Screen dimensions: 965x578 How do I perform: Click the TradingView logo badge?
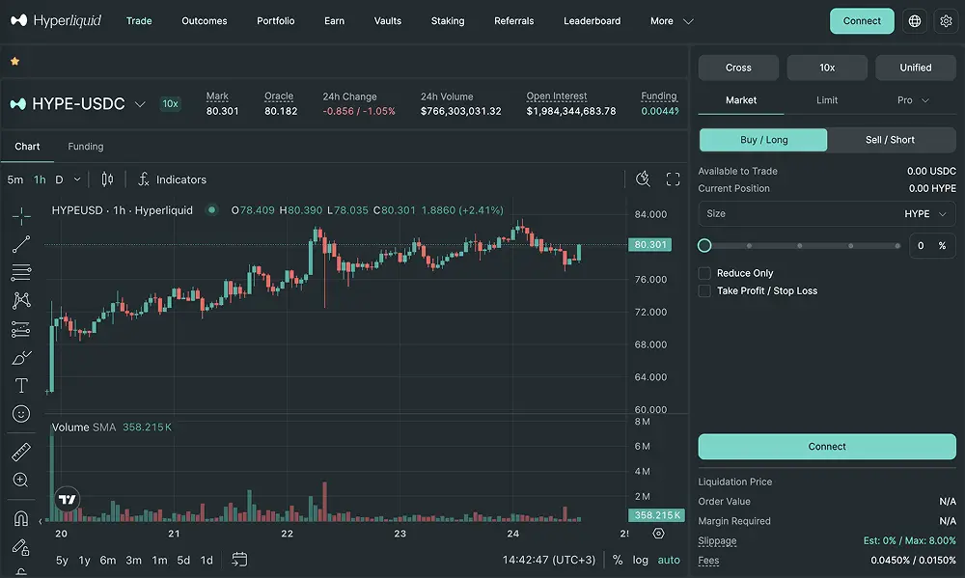pos(68,499)
